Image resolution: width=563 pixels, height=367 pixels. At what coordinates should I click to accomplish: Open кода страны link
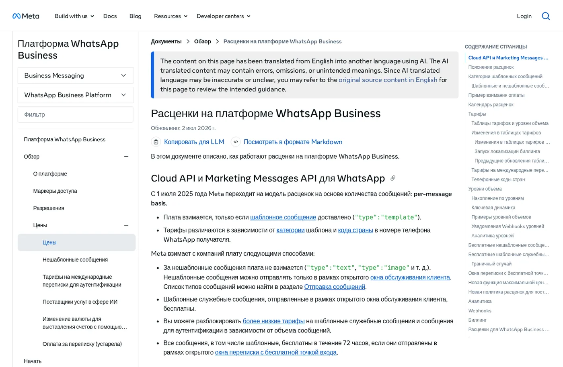(x=355, y=230)
